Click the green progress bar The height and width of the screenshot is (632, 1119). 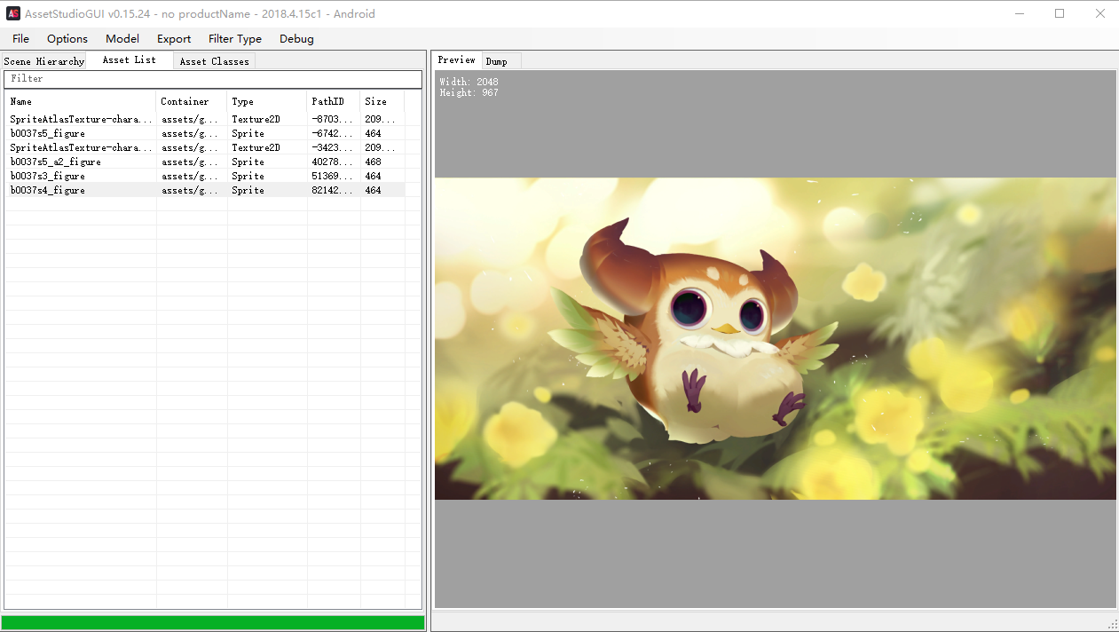coord(213,622)
